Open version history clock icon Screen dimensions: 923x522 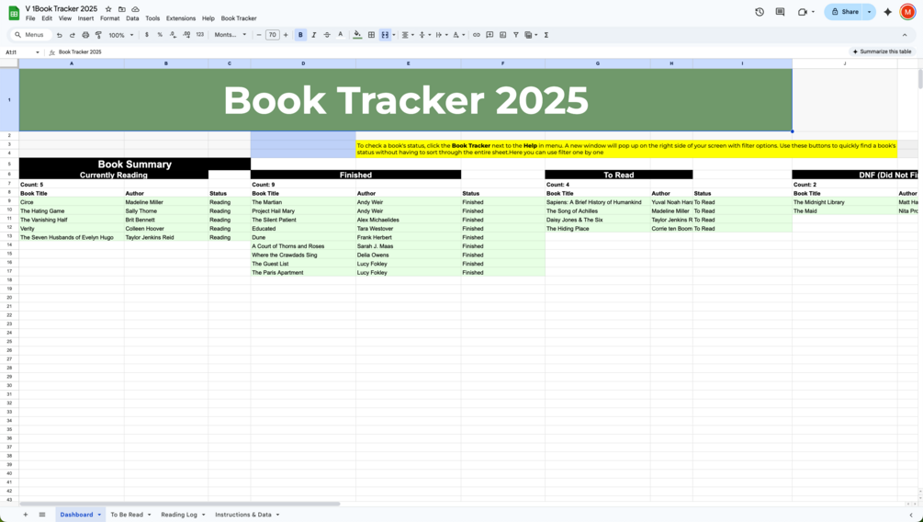760,12
